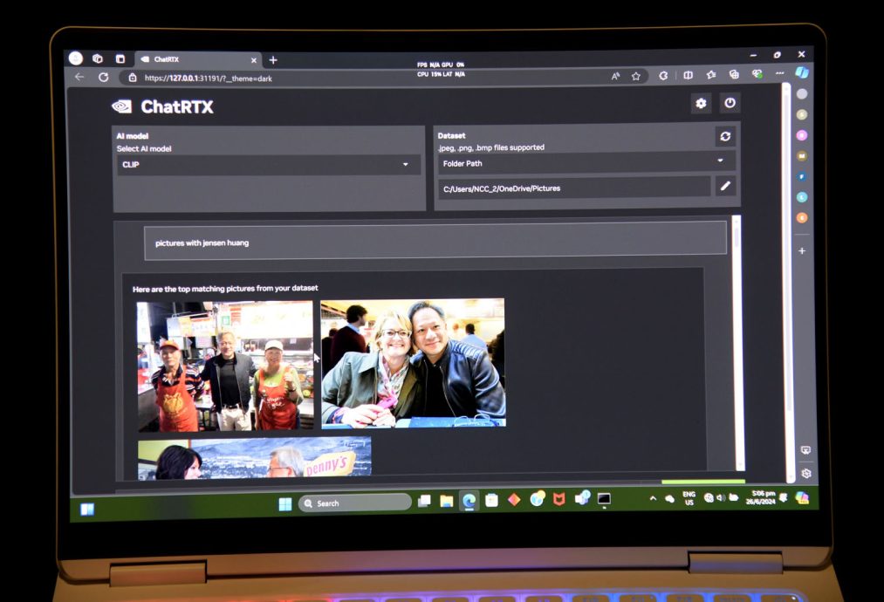Image resolution: width=884 pixels, height=602 pixels.
Task: Reload the page in the browser
Action: (103, 77)
